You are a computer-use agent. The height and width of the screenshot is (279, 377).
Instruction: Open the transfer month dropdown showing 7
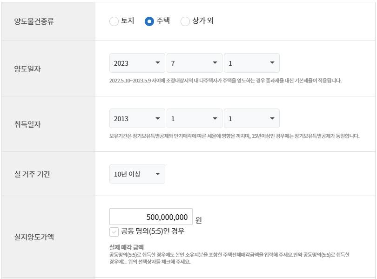(194, 62)
